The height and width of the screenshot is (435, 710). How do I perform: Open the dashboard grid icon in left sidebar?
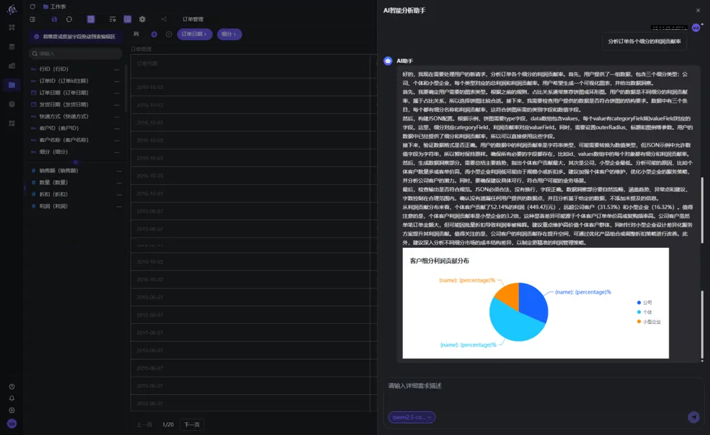12,28
